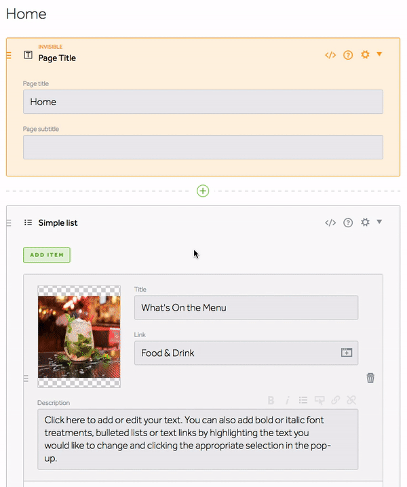This screenshot has height=487, width=407.
Task: Open page picker in Link field
Action: [347, 353]
